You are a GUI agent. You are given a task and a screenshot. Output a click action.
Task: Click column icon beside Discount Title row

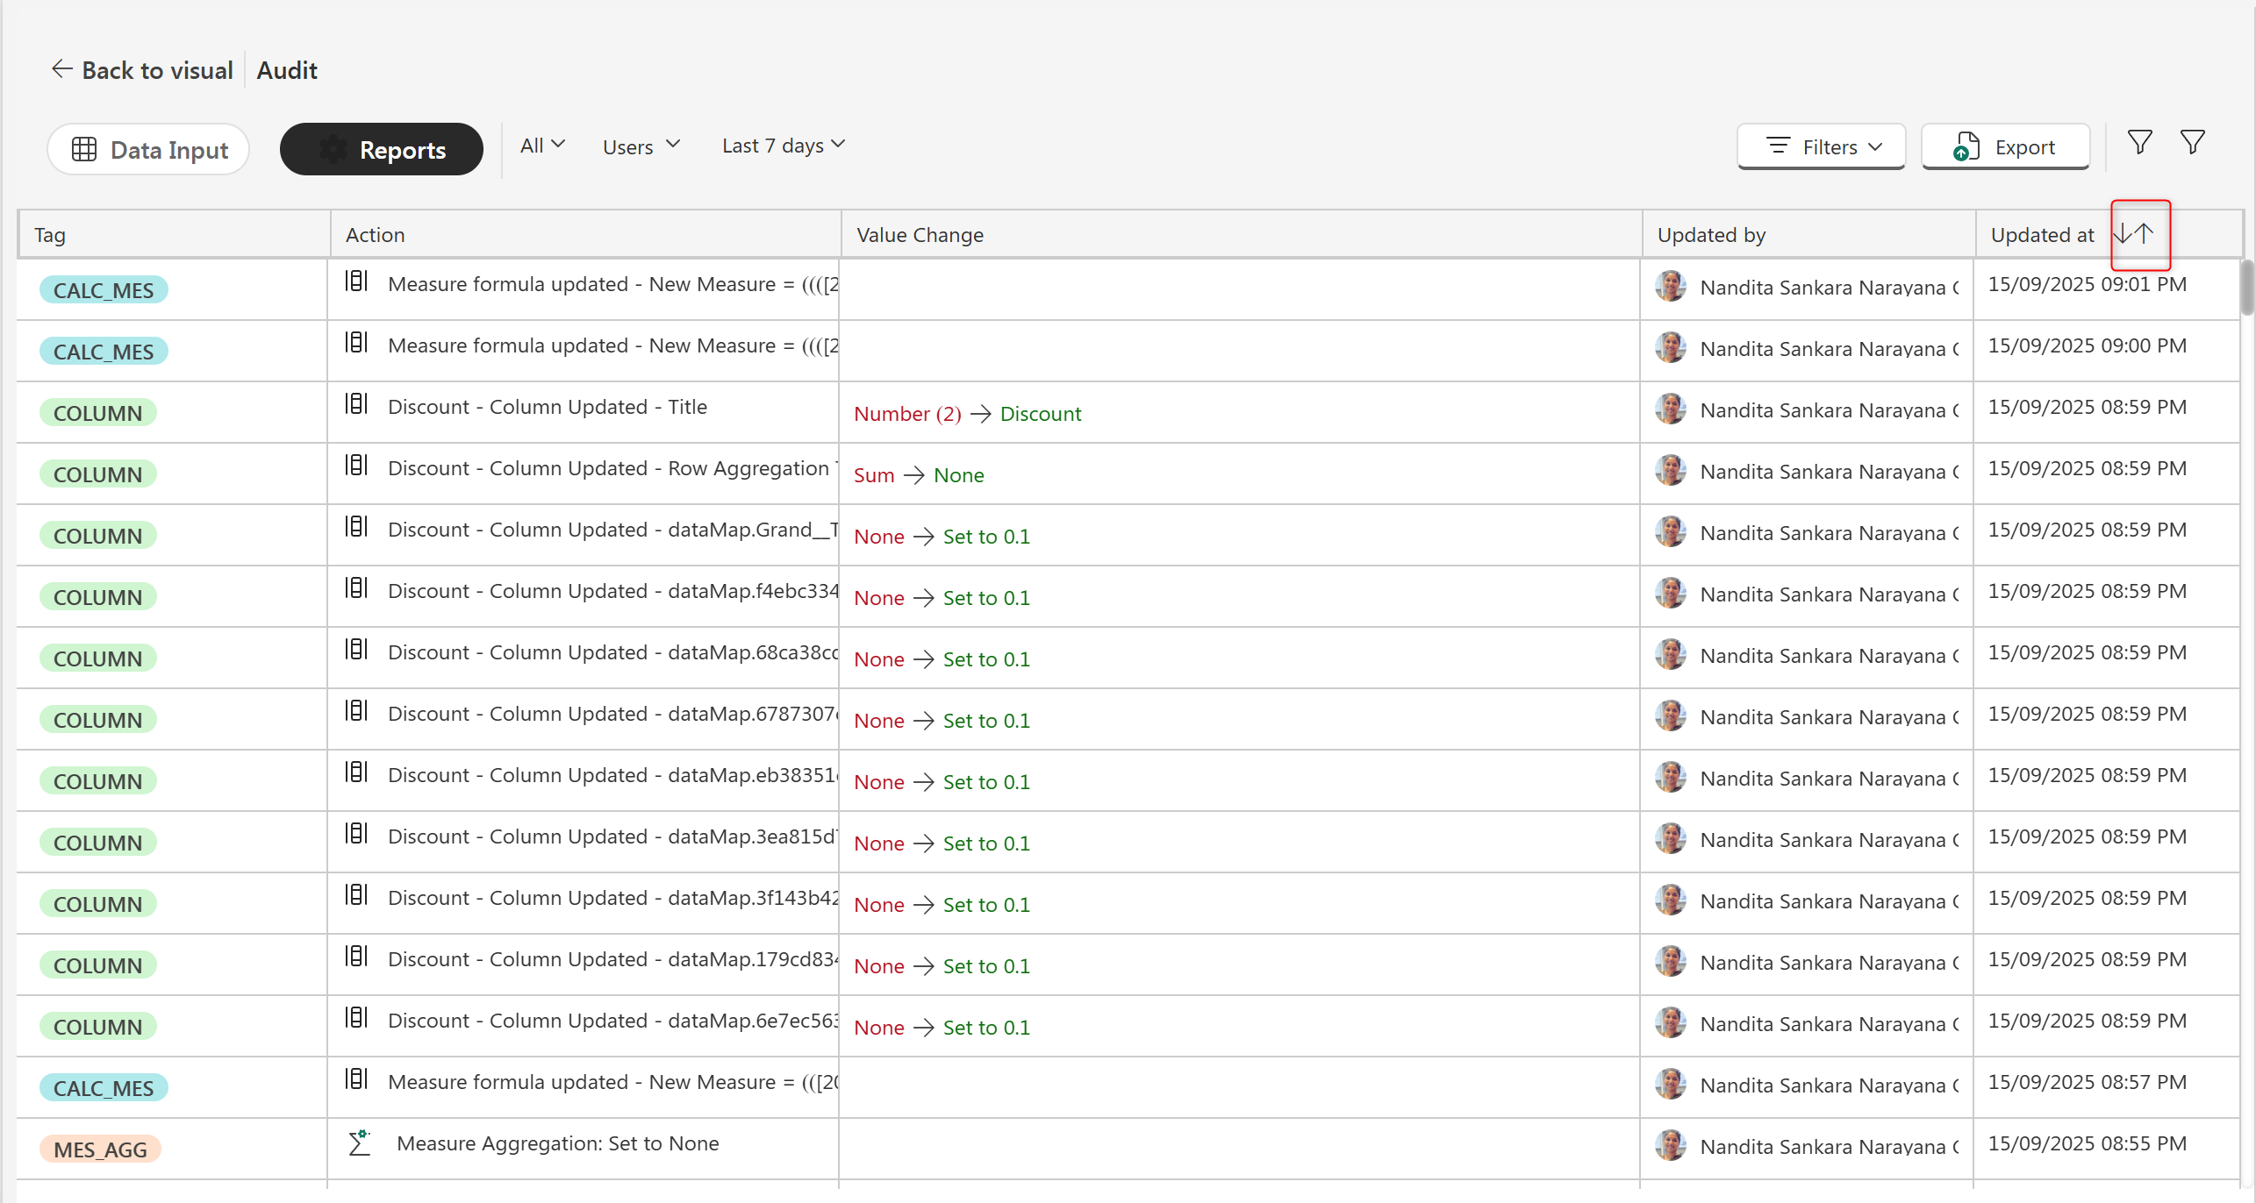pos(356,404)
